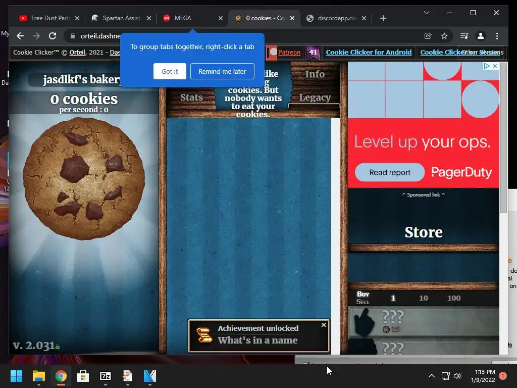This screenshot has width=517, height=388.
Task: Close the discordapp.com tab
Action: point(364,18)
